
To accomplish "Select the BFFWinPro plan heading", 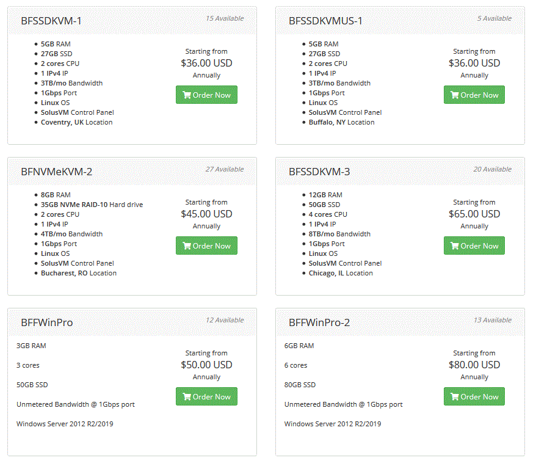I will click(x=47, y=322).
